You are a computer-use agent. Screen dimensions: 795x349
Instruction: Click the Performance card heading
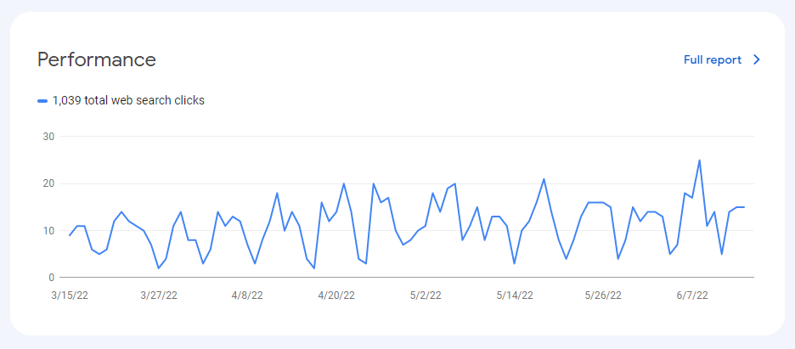(x=97, y=59)
